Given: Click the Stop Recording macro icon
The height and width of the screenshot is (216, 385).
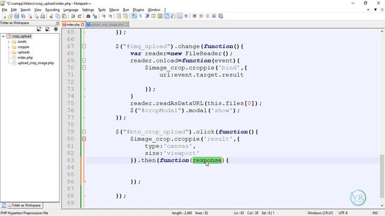Looking at the screenshot, I should pos(201,16).
